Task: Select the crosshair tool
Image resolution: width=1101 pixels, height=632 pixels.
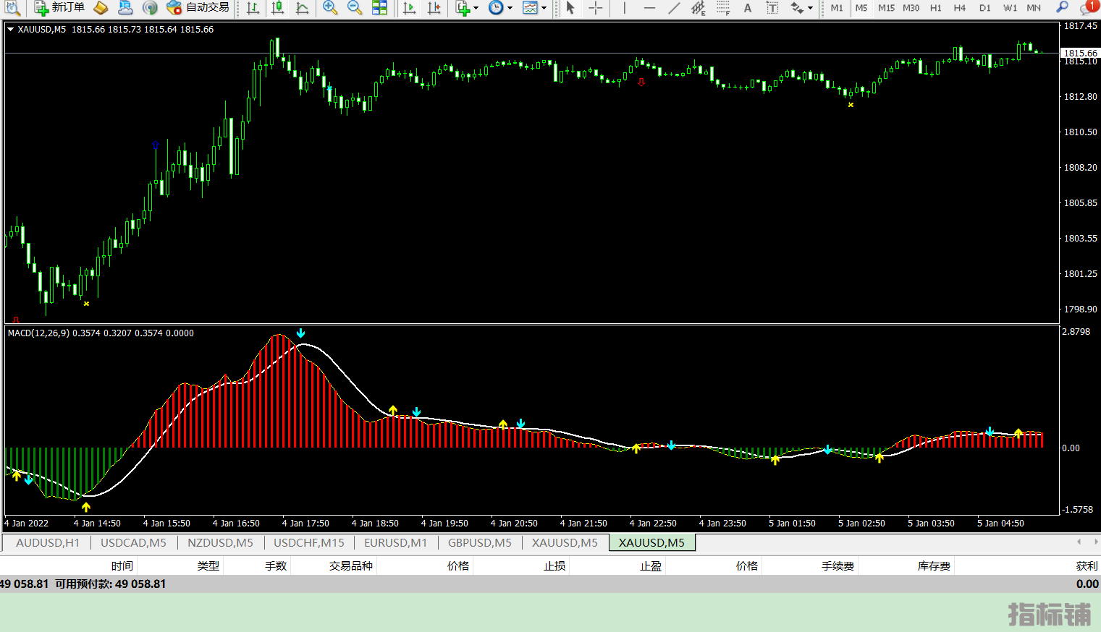Action: pyautogui.click(x=596, y=8)
